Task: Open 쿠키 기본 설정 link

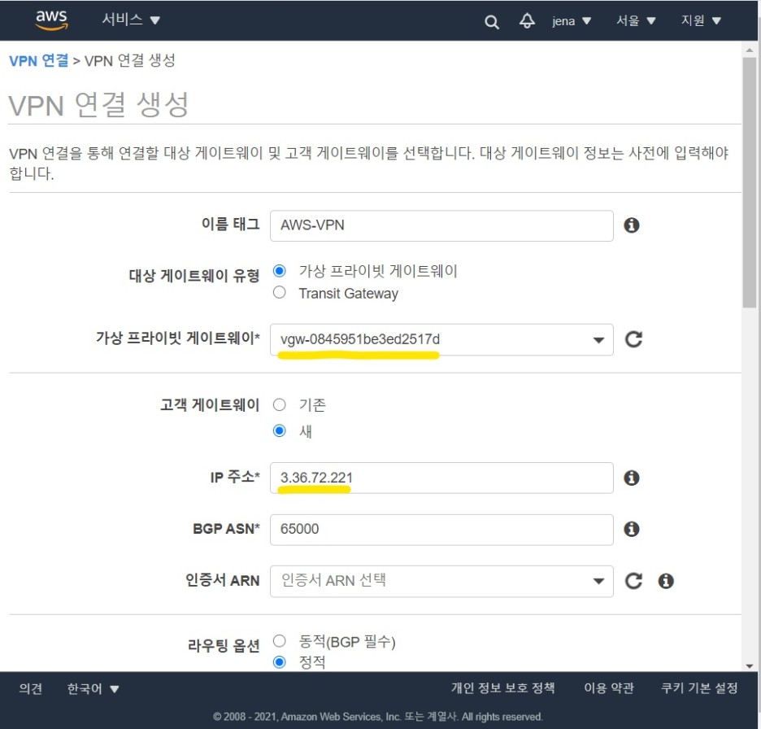Action: 699,688
